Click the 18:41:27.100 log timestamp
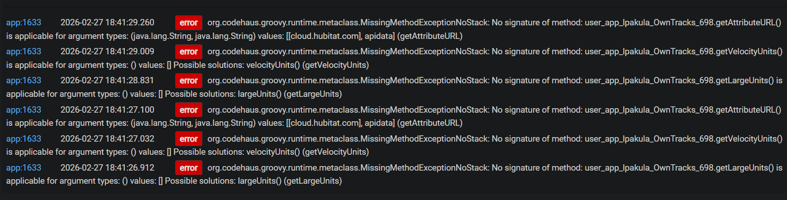 107,110
